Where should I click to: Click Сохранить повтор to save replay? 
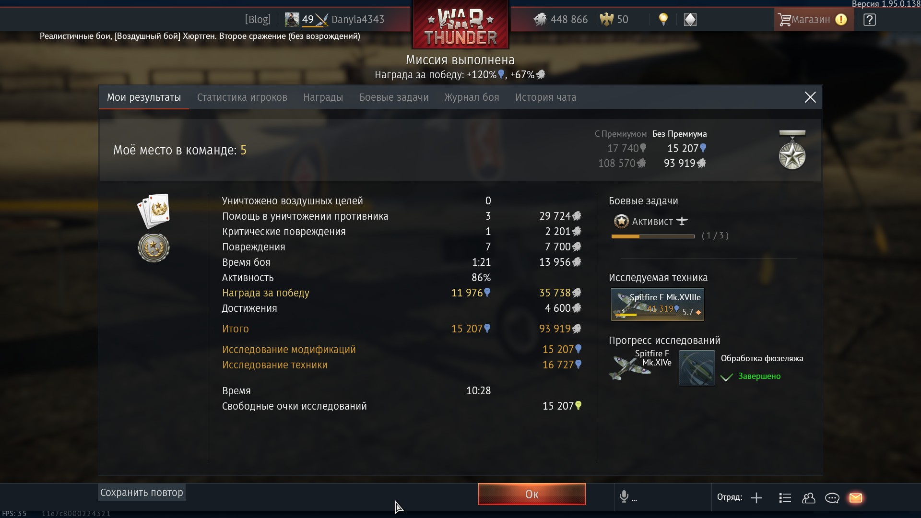(142, 493)
